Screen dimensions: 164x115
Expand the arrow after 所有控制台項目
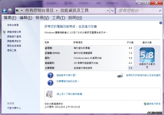(57, 11)
